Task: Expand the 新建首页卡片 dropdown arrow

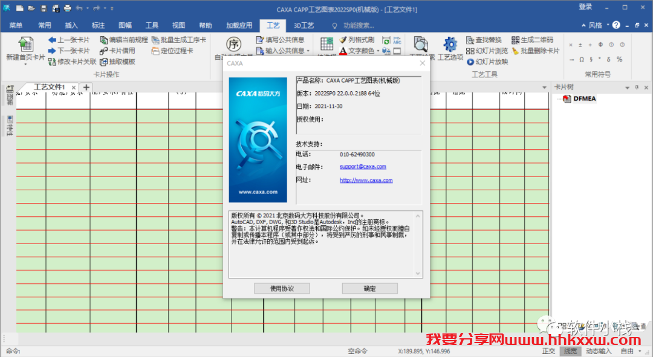Action: tap(25, 64)
